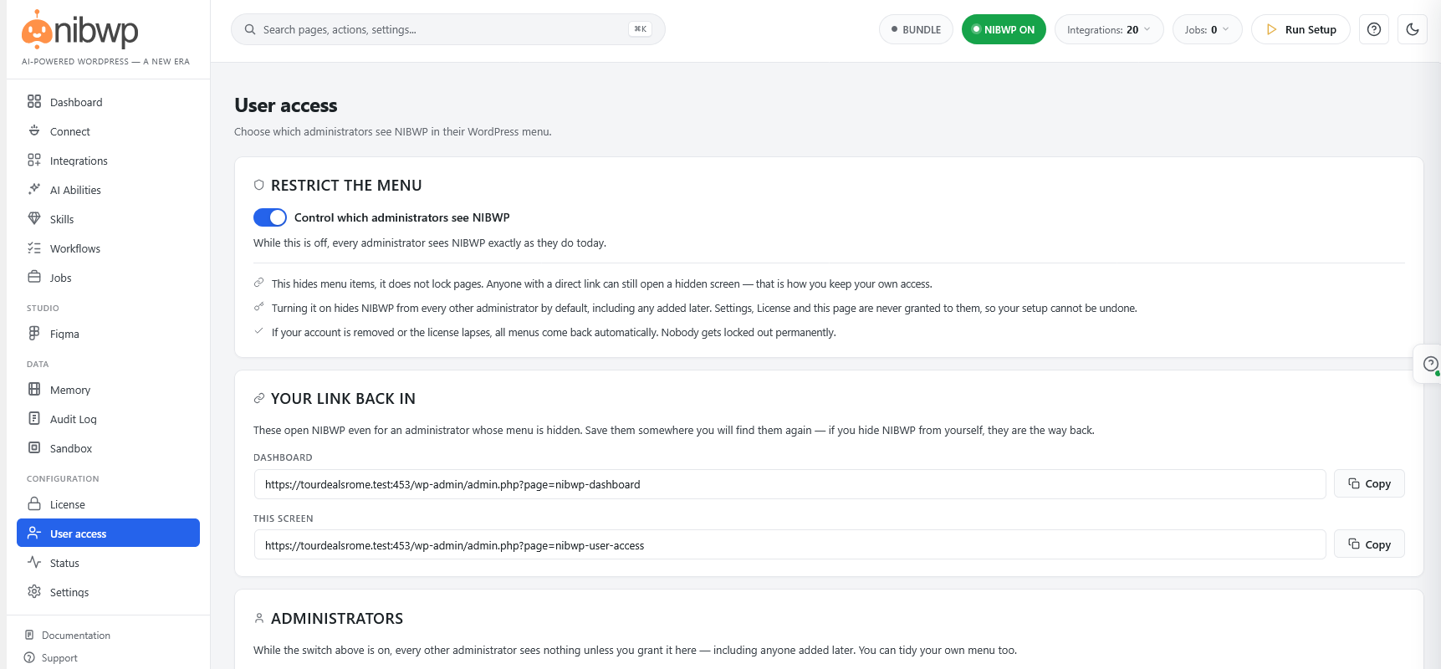This screenshot has height=669, width=1441.
Task: Copy the This Screen link
Action: tap(1369, 544)
